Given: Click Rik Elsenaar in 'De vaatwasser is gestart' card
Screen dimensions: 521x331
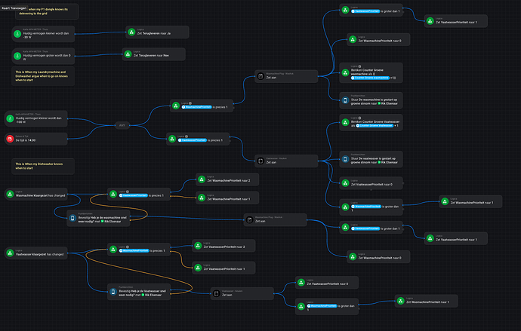Looking at the screenshot, I should coord(388,163).
